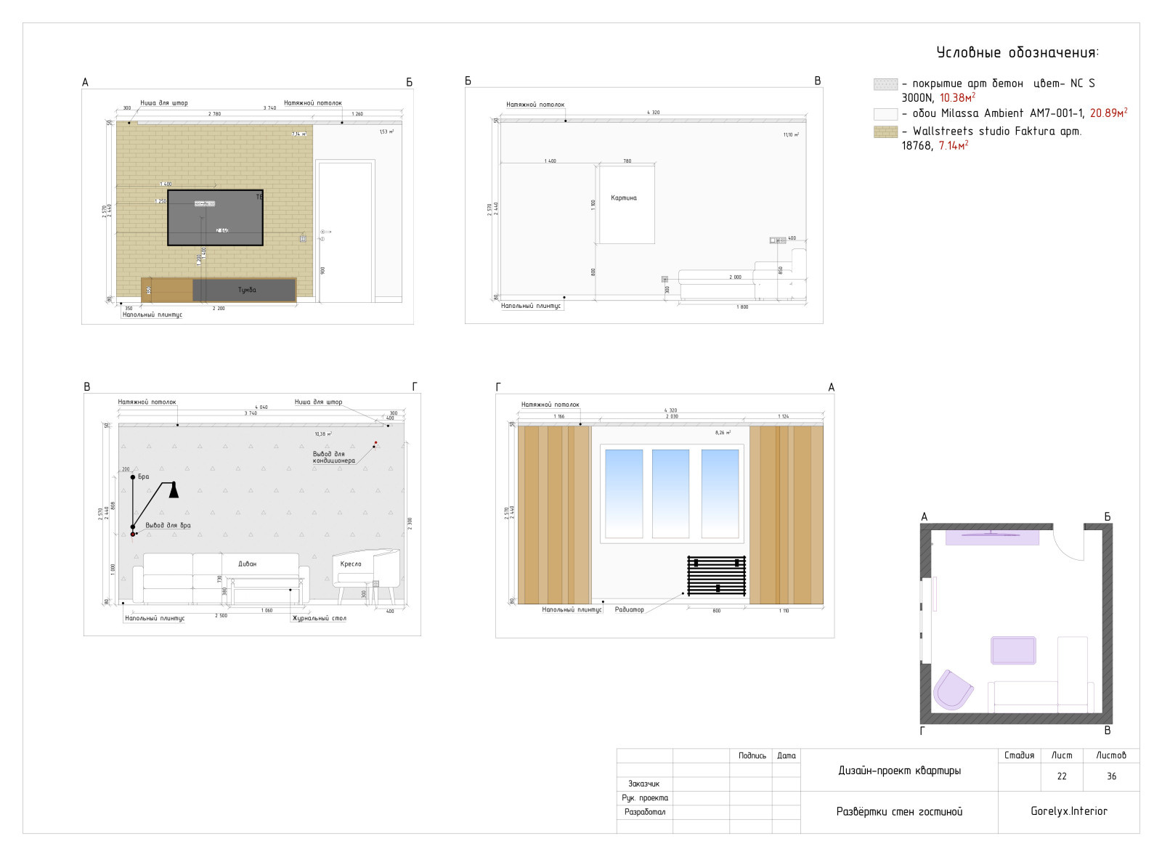Click the '11,10 м²' area label

(791, 135)
